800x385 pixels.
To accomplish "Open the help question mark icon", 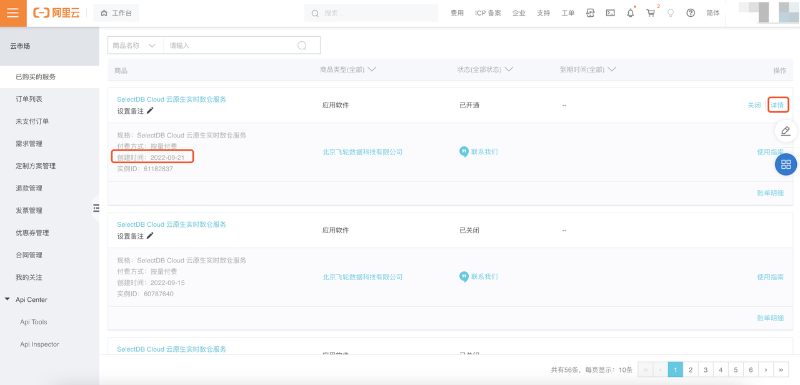I will [691, 13].
